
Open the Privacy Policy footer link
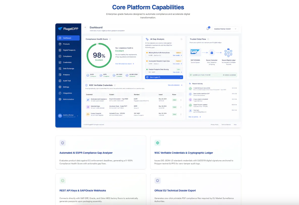(214, 125)
